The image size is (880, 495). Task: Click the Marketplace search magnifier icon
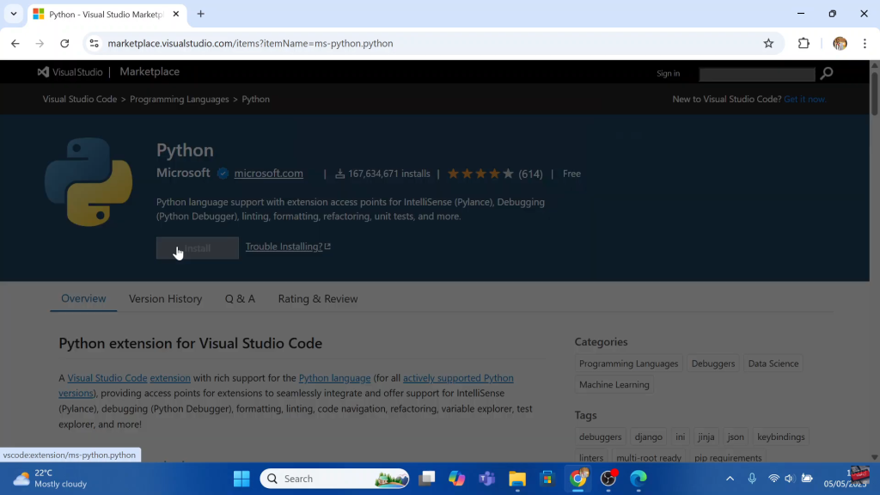pyautogui.click(x=826, y=73)
